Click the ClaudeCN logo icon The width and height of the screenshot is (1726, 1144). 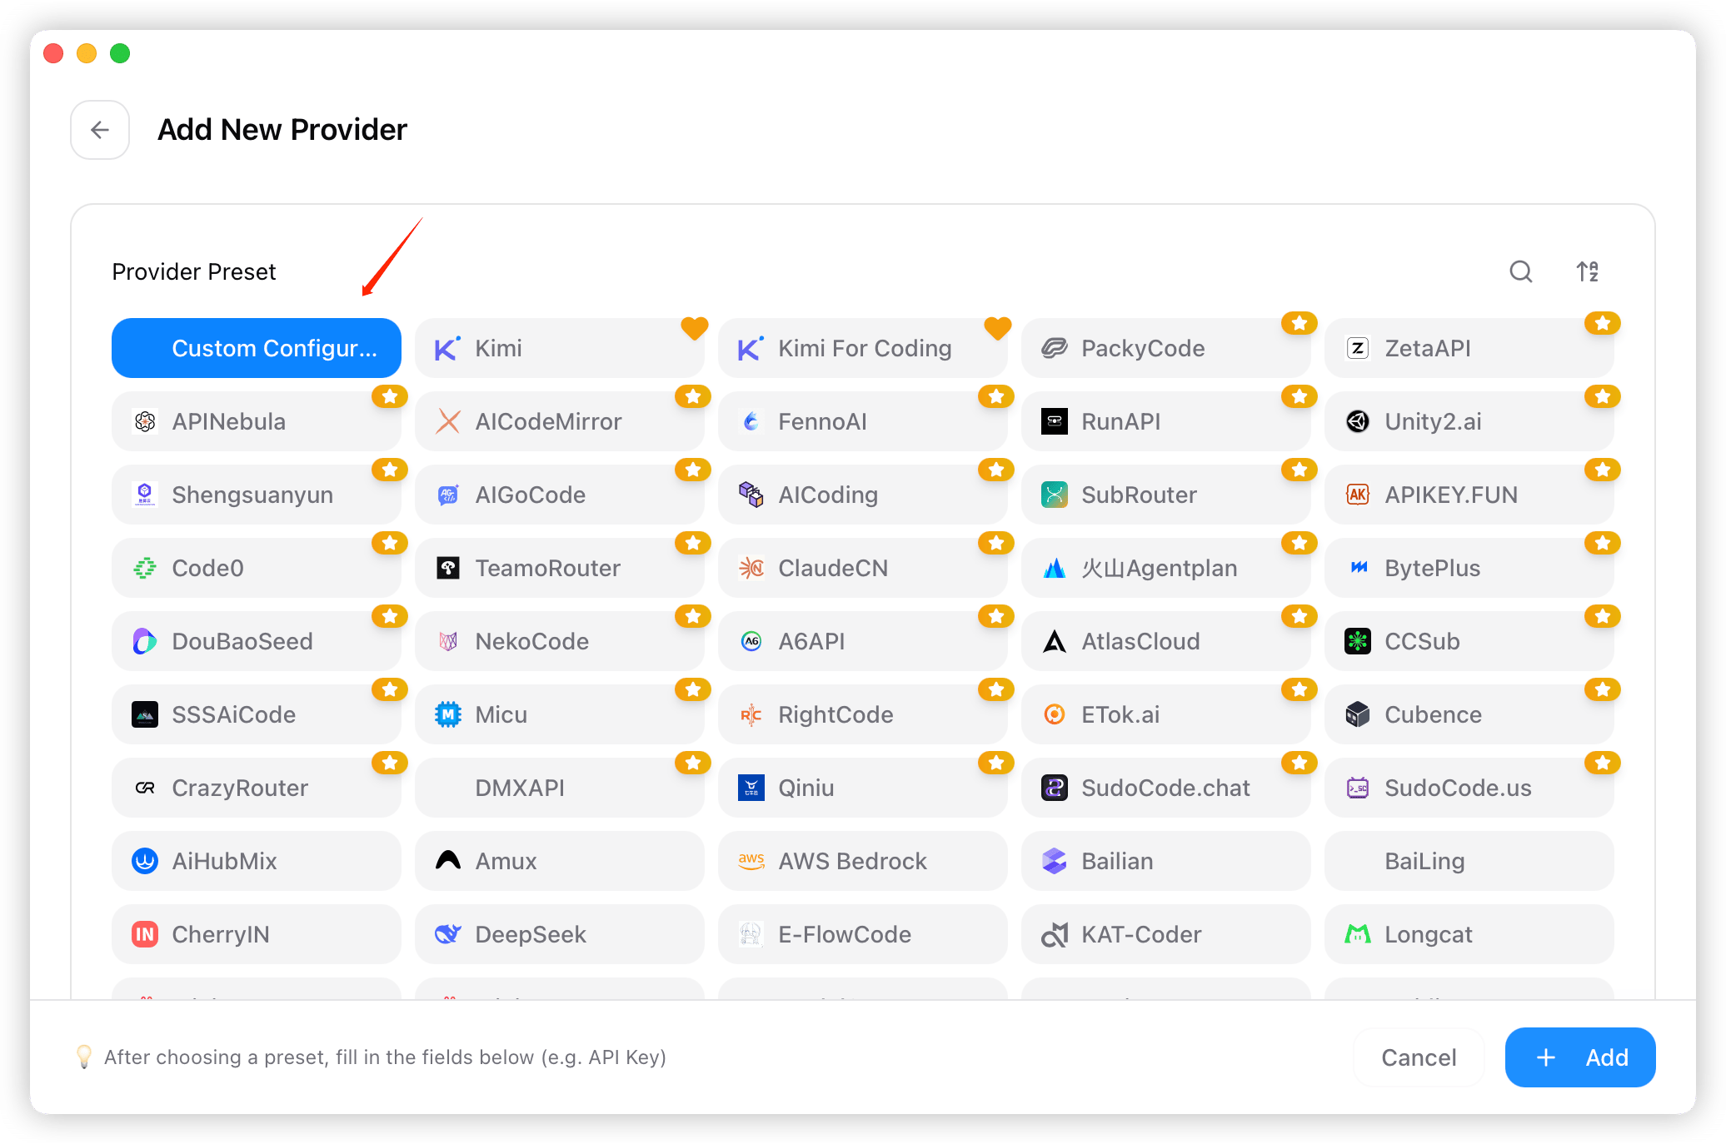point(751,568)
